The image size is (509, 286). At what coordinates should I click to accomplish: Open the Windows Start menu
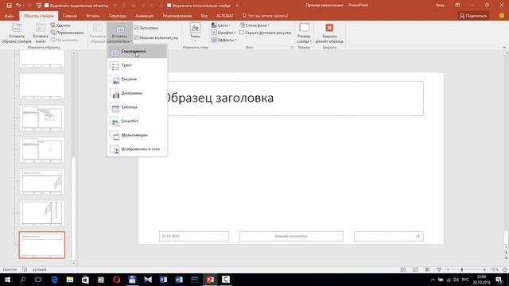[7, 280]
